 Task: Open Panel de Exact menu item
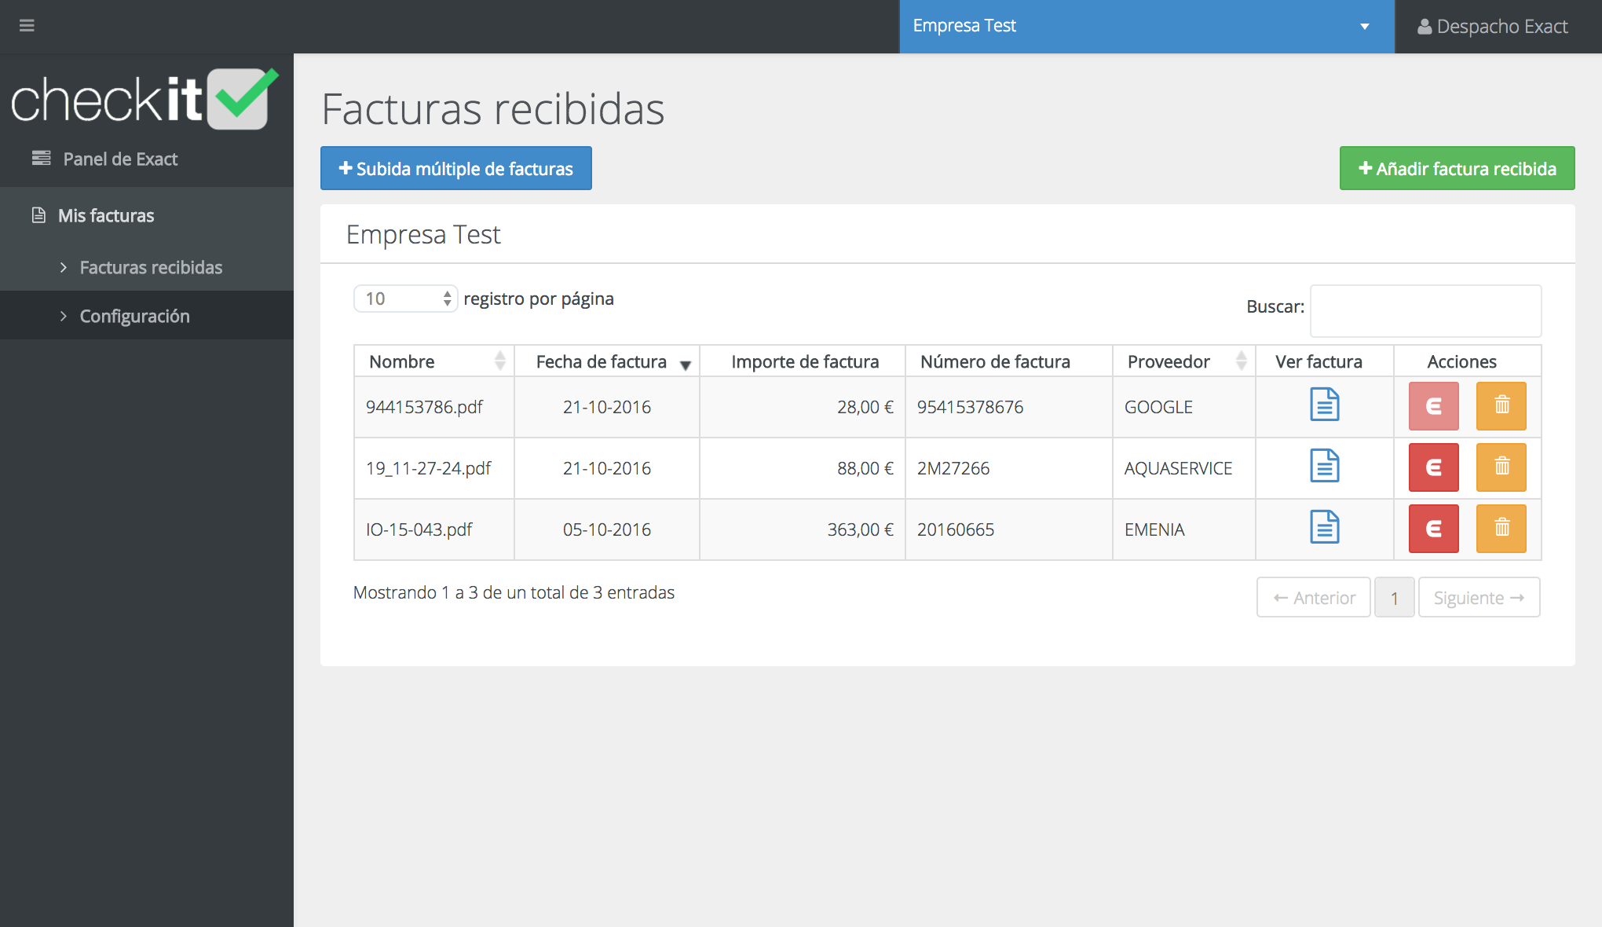[x=120, y=159]
